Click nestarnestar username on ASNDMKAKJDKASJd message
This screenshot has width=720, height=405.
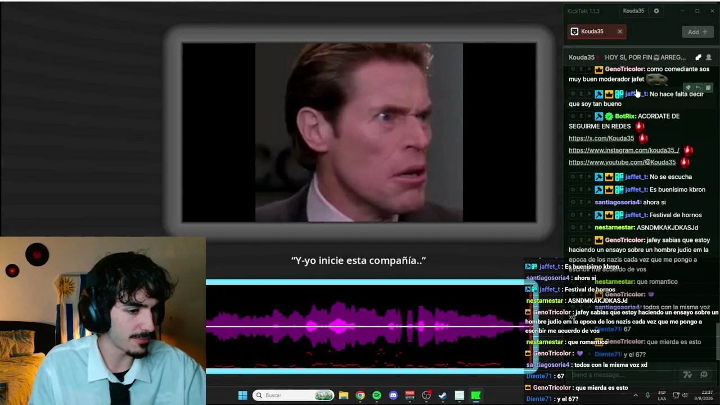(x=615, y=228)
